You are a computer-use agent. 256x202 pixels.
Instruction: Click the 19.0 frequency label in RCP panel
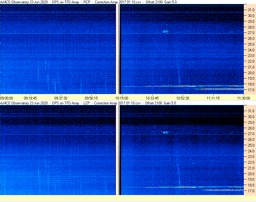251,78
